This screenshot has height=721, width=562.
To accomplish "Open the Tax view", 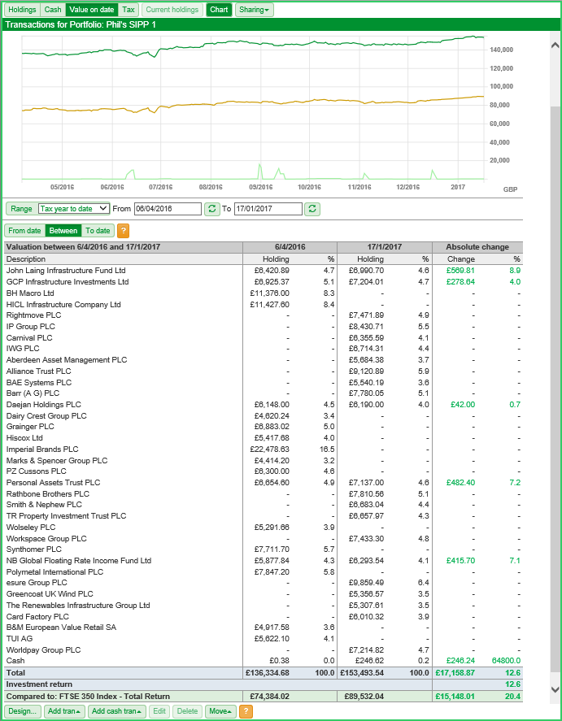I will click(x=129, y=10).
